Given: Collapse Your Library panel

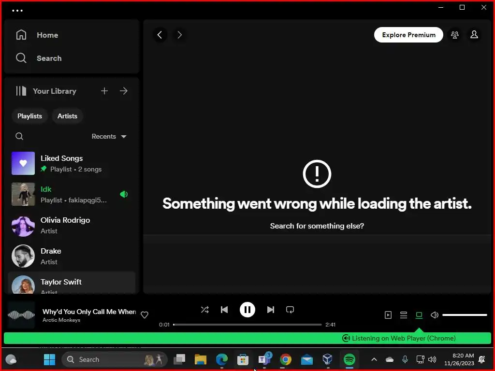Looking at the screenshot, I should tap(46, 91).
